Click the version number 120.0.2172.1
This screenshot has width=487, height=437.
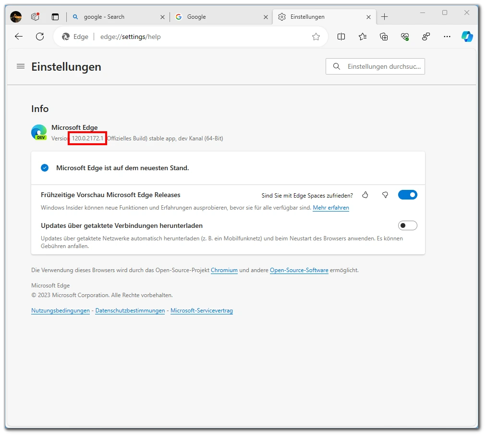(87, 138)
